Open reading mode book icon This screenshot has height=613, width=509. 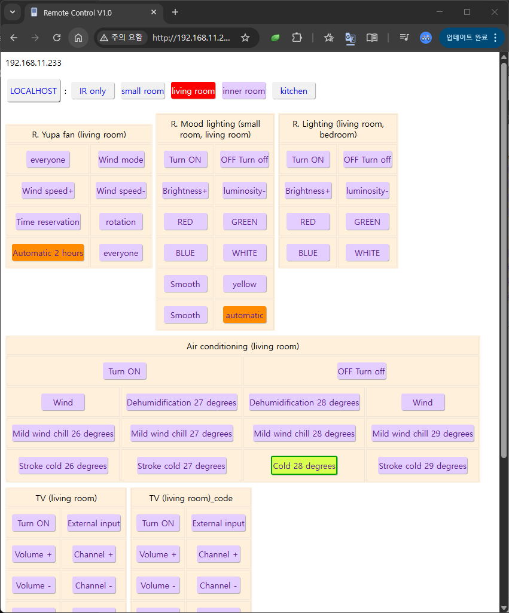tap(371, 38)
